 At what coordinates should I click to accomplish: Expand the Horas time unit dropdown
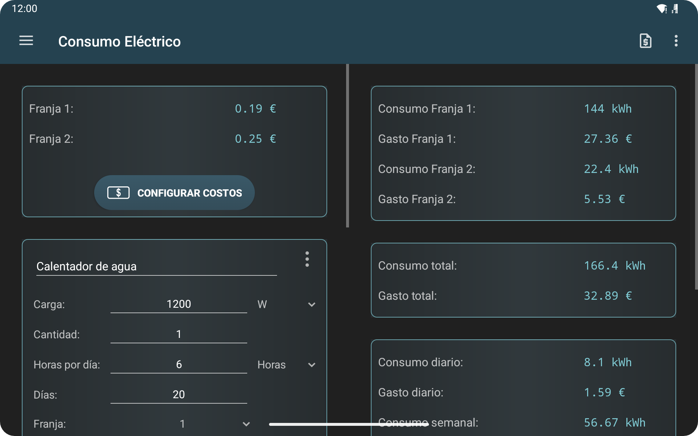[x=286, y=365]
